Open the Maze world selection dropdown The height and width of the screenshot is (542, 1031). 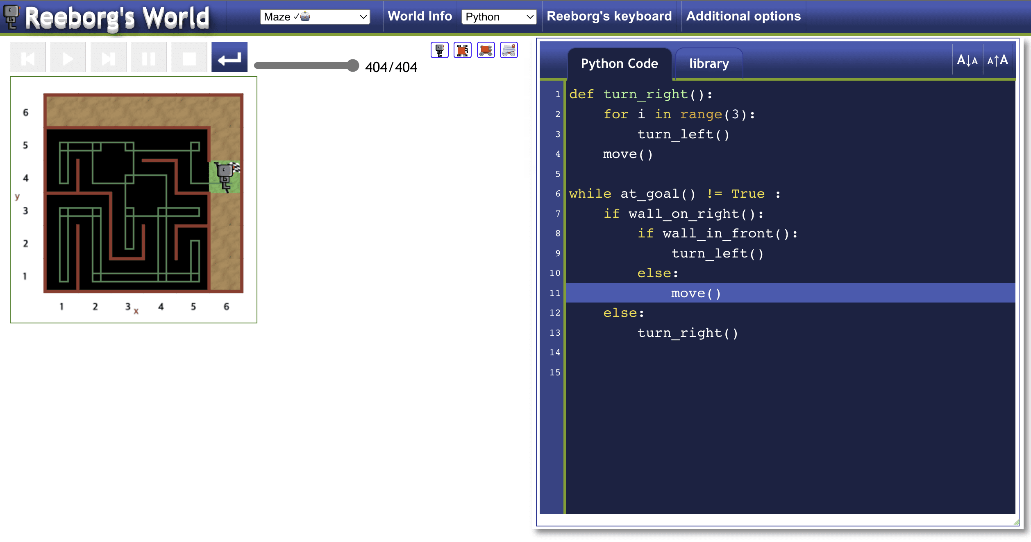315,17
